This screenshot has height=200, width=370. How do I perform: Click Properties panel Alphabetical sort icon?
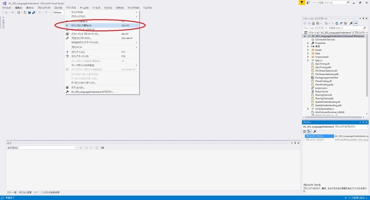[309, 132]
